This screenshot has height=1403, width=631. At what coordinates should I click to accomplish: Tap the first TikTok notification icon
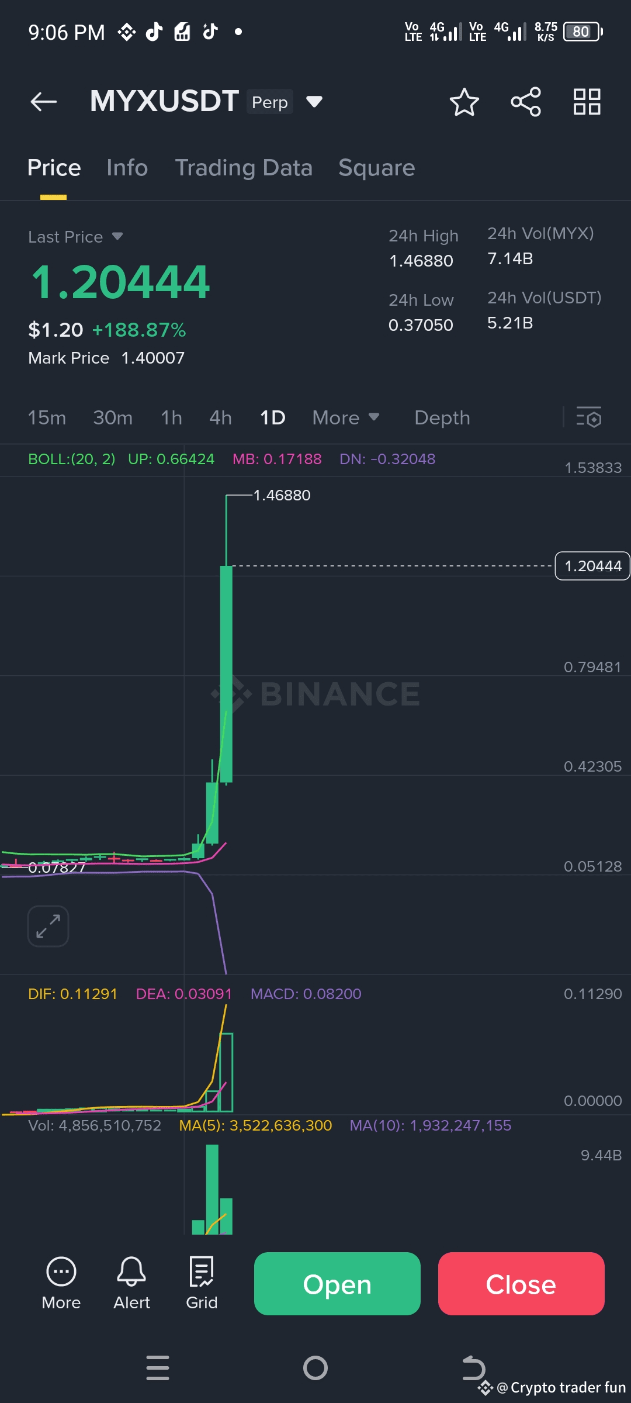154,32
